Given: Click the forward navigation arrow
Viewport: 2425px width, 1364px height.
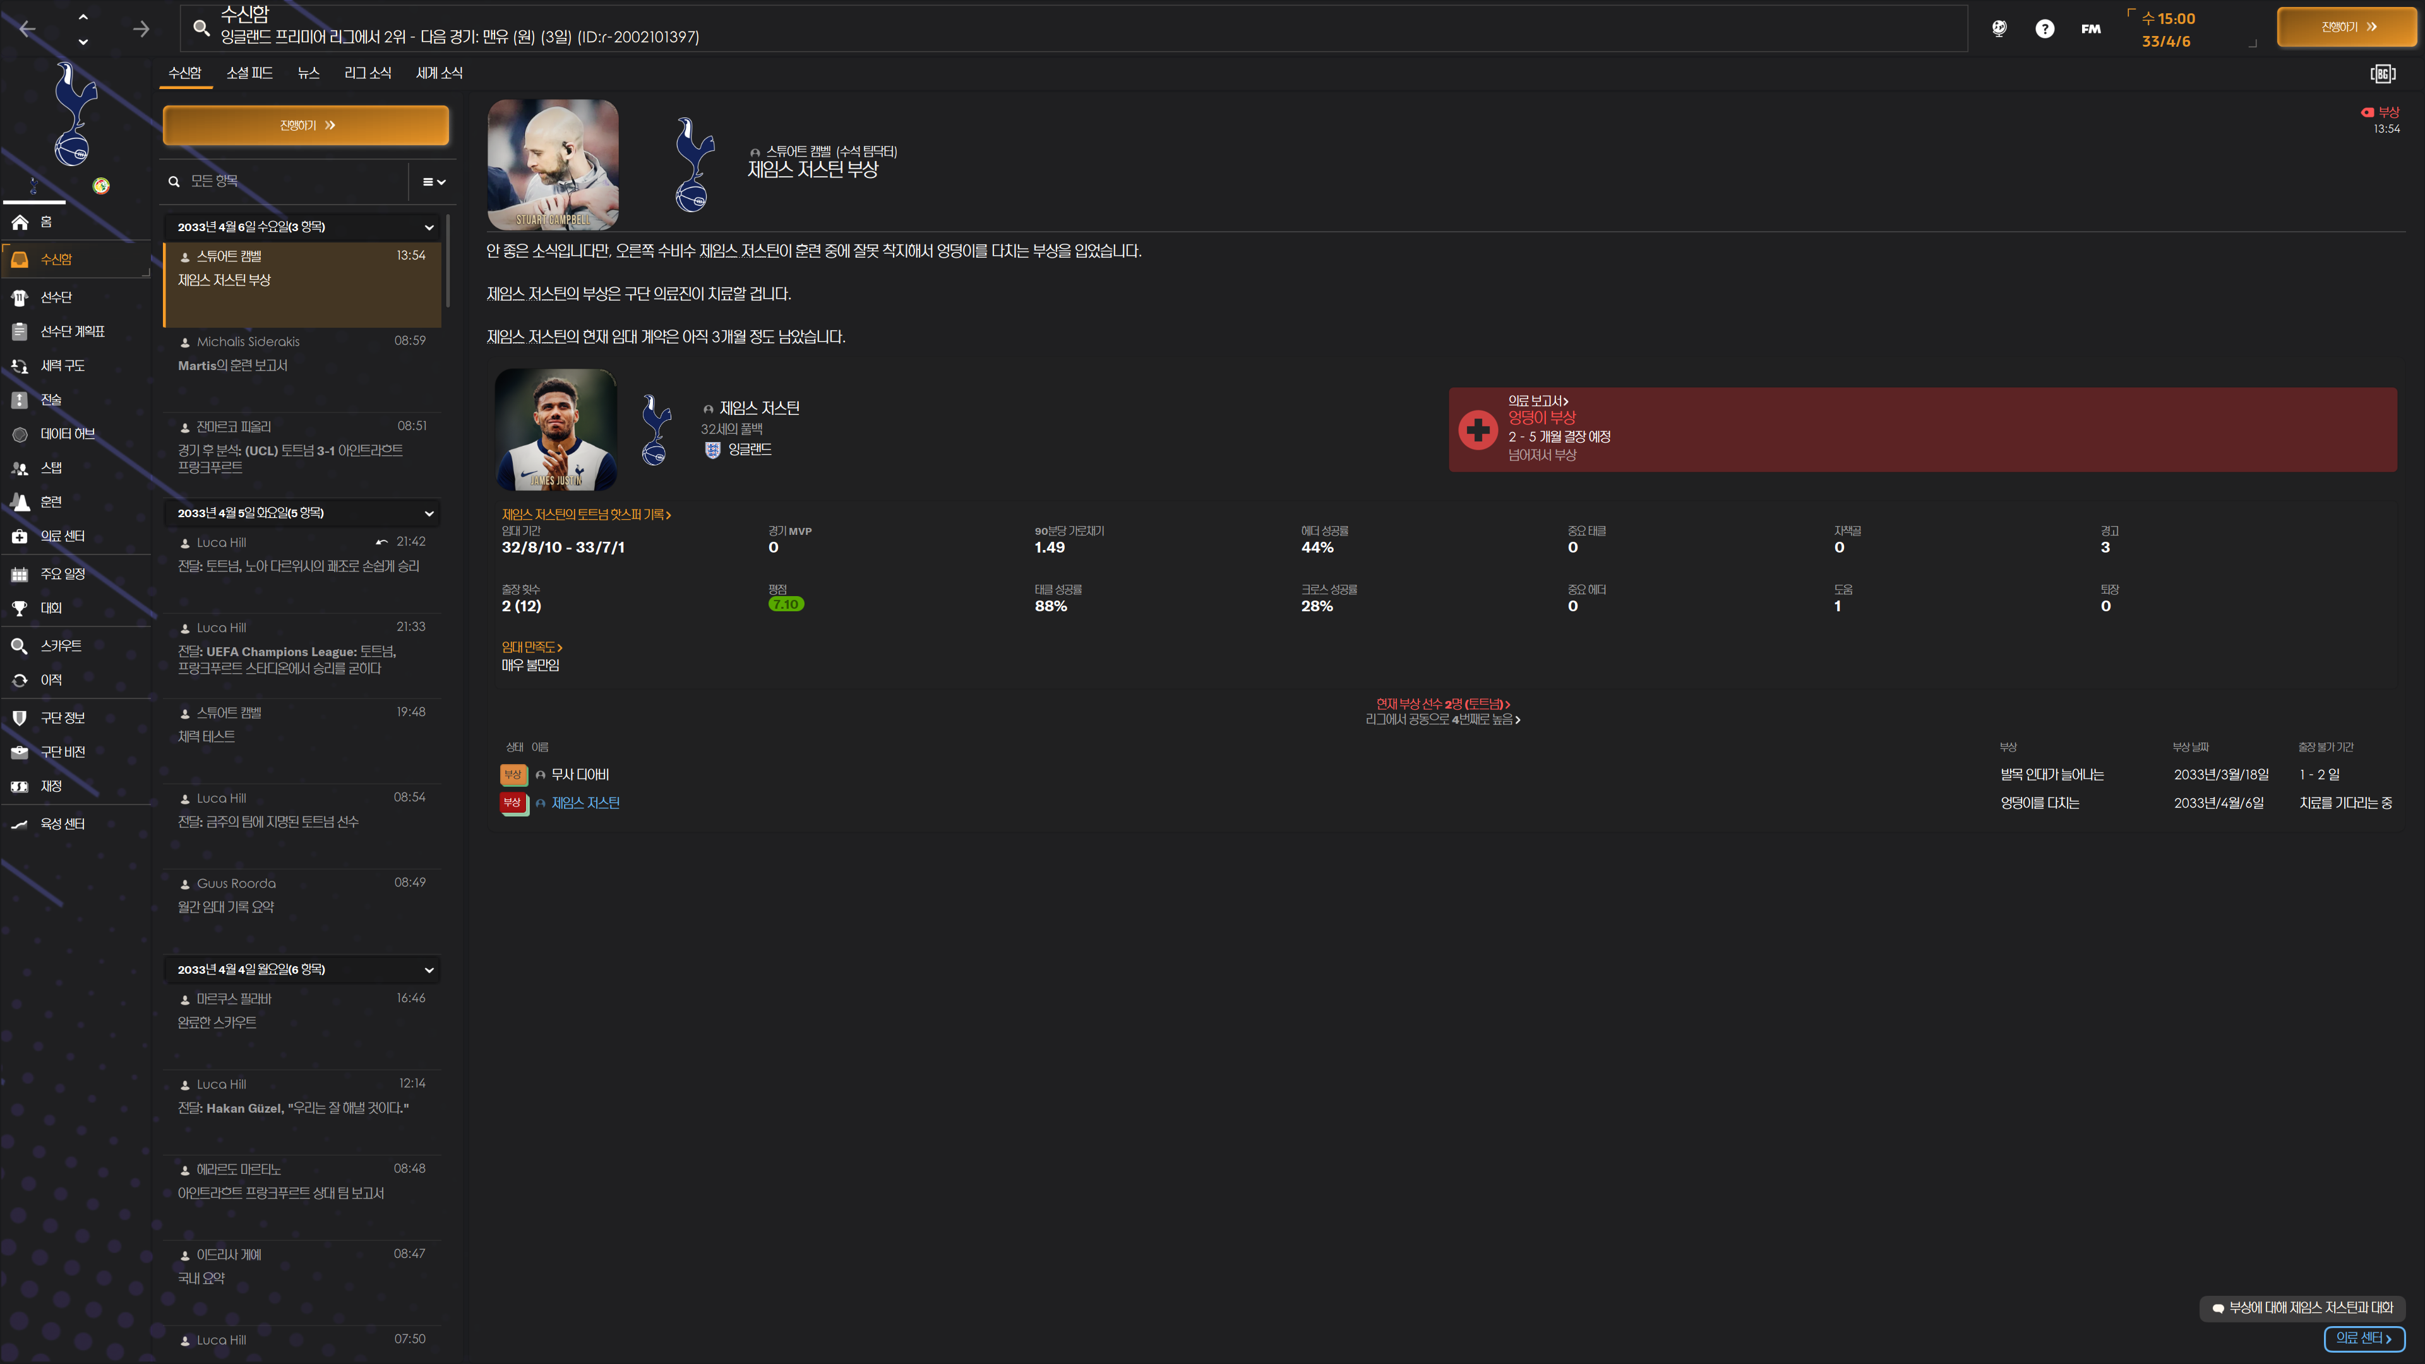Looking at the screenshot, I should click(141, 29).
